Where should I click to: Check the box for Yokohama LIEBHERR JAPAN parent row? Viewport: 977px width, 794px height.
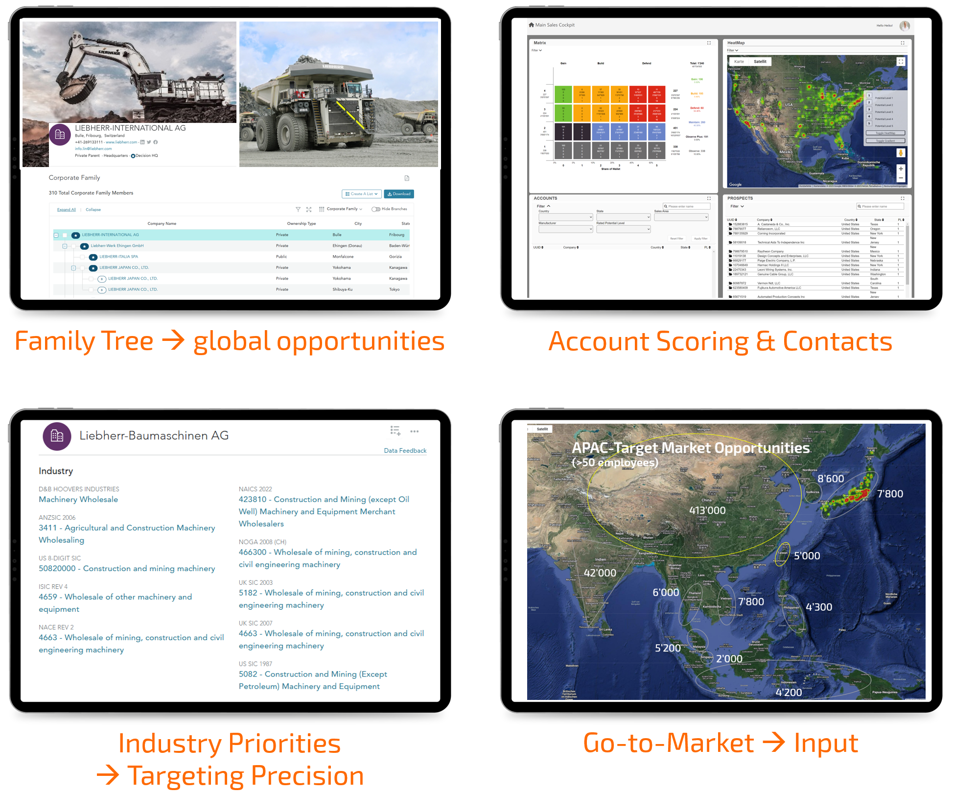click(82, 268)
